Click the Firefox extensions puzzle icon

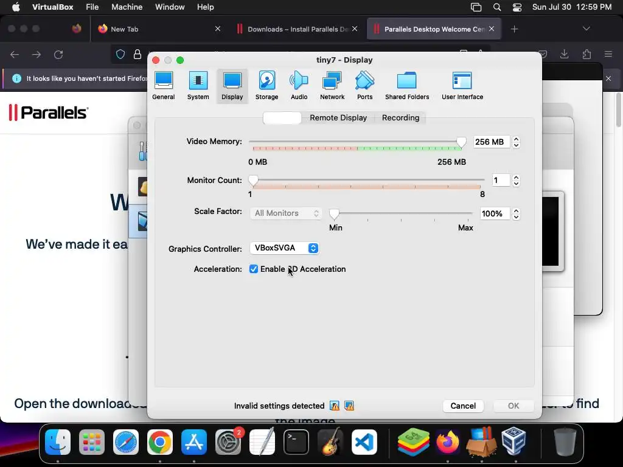pos(586,54)
